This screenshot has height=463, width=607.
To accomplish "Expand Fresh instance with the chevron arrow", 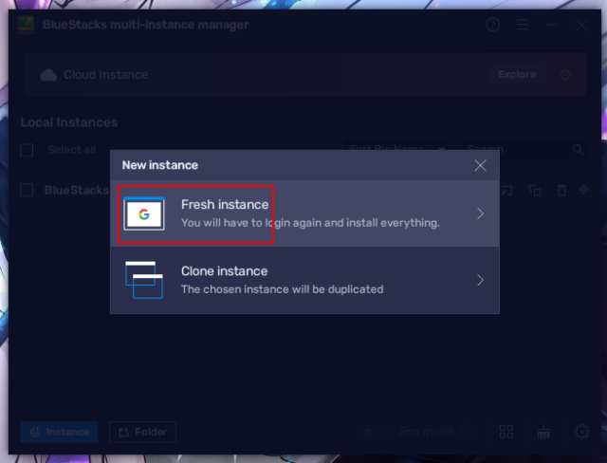I will pyautogui.click(x=480, y=213).
